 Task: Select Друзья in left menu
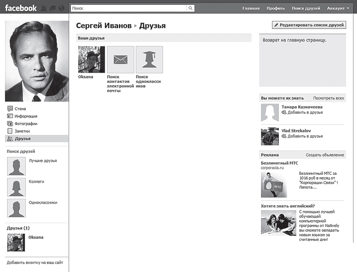[37, 139]
